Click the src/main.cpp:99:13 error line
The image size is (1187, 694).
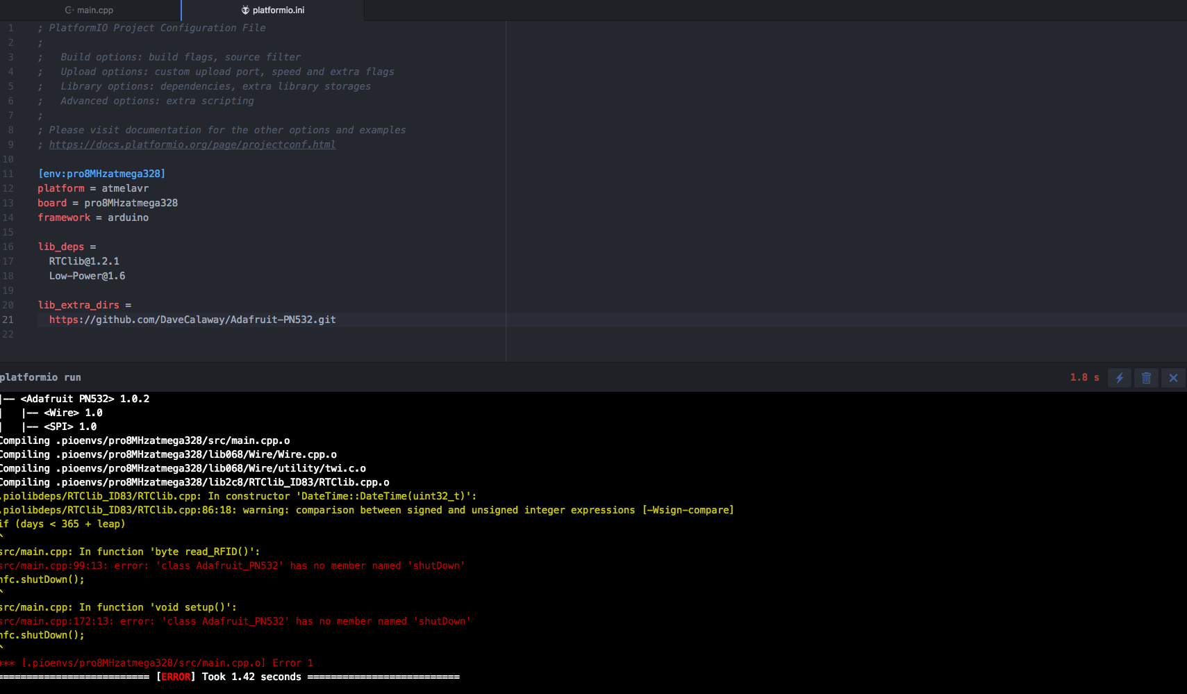232,565
